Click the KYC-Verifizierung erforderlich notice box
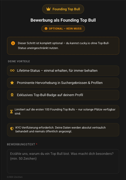Screen dimensions: 126x180 (63, 130)
